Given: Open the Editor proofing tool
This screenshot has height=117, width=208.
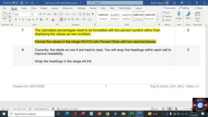Looking at the screenshot, I should coord(188,16).
